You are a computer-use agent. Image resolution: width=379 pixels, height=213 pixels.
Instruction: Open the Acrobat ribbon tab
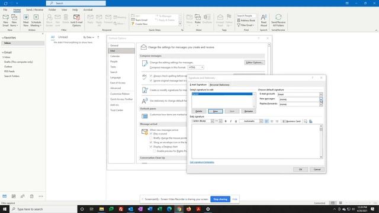click(x=88, y=9)
